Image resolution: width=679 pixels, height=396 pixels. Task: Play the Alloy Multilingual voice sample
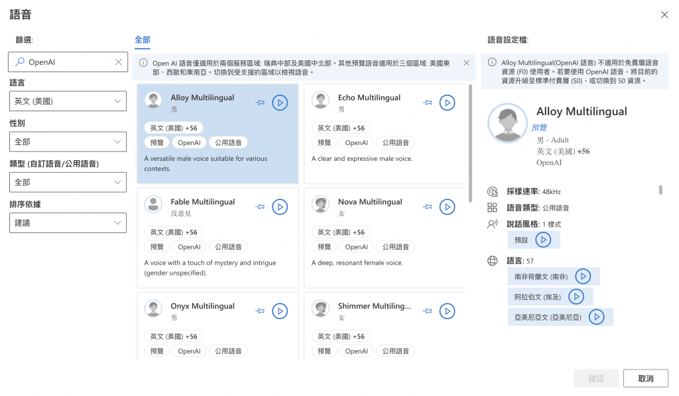click(280, 103)
